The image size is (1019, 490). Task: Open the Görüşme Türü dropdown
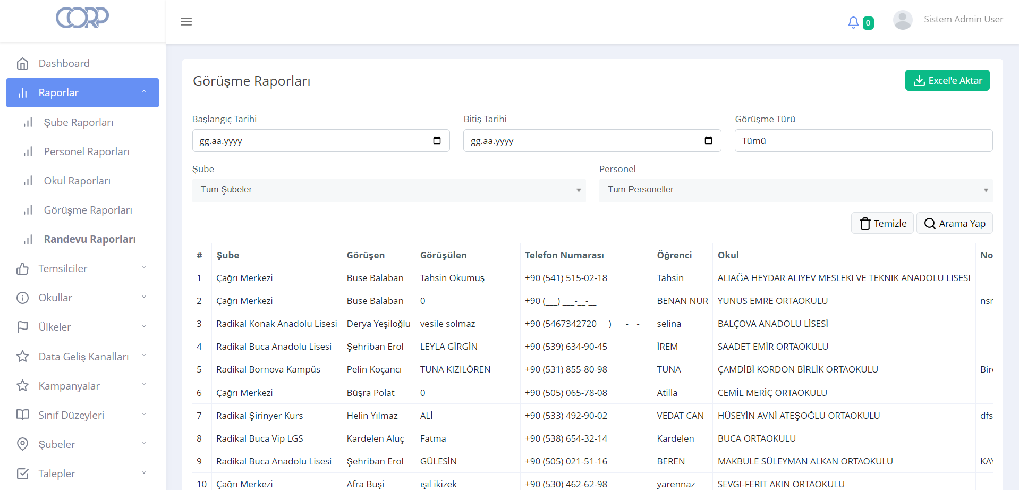pyautogui.click(x=863, y=141)
